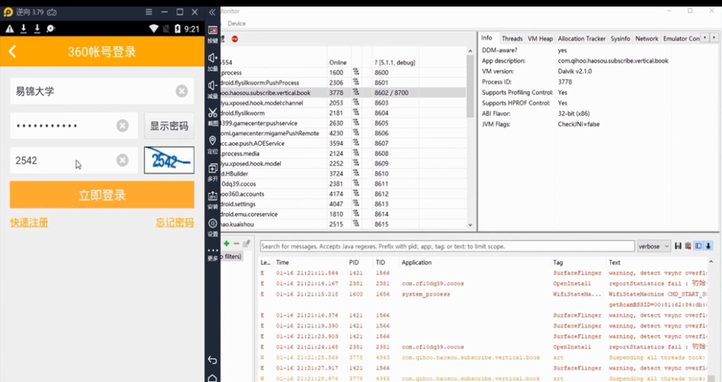
Task: Open the 忘记密码 forgot password link
Action: (x=174, y=223)
